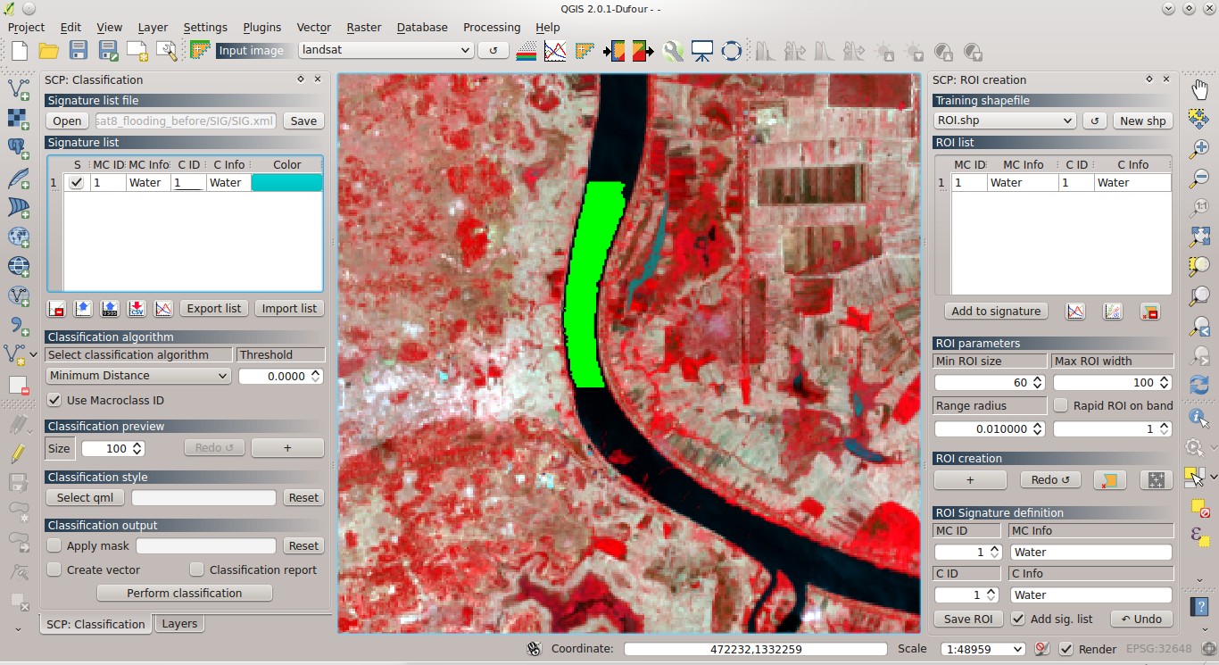Open the classification algorithm dropdown showing Minimum Distance
Image resolution: width=1219 pixels, height=665 pixels.
click(137, 376)
